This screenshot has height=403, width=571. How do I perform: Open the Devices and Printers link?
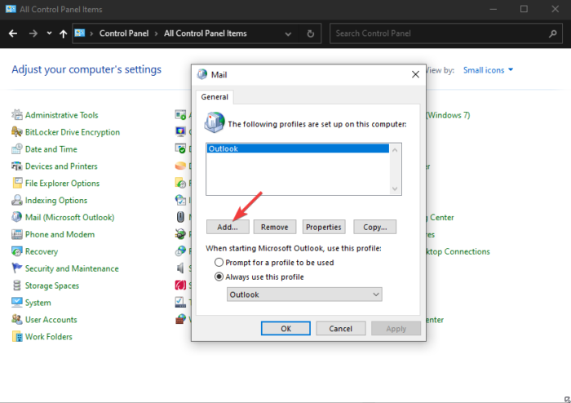click(x=61, y=166)
